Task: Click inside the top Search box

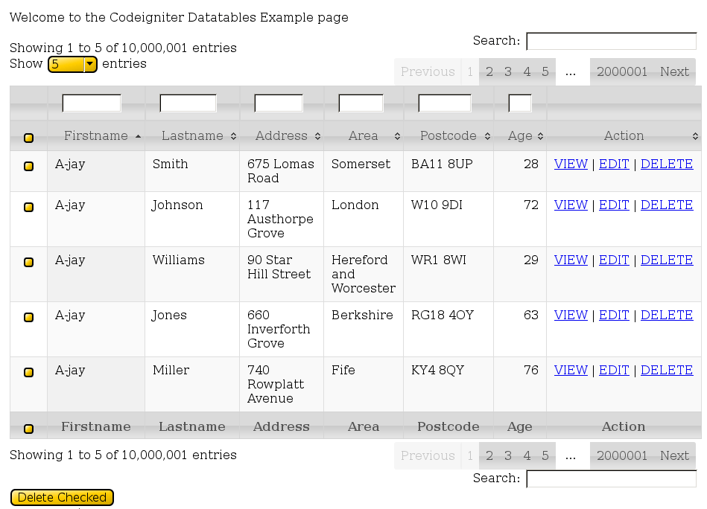Action: [x=611, y=41]
